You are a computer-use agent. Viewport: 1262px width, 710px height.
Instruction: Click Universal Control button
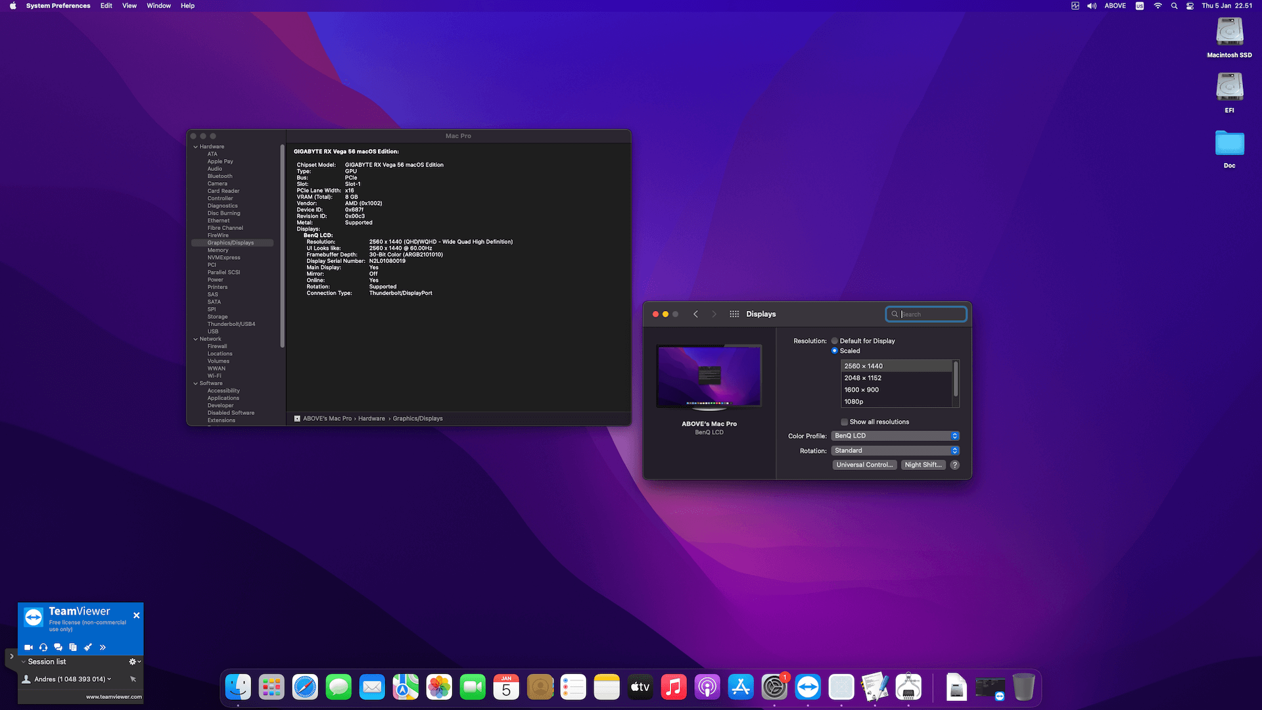pyautogui.click(x=864, y=465)
